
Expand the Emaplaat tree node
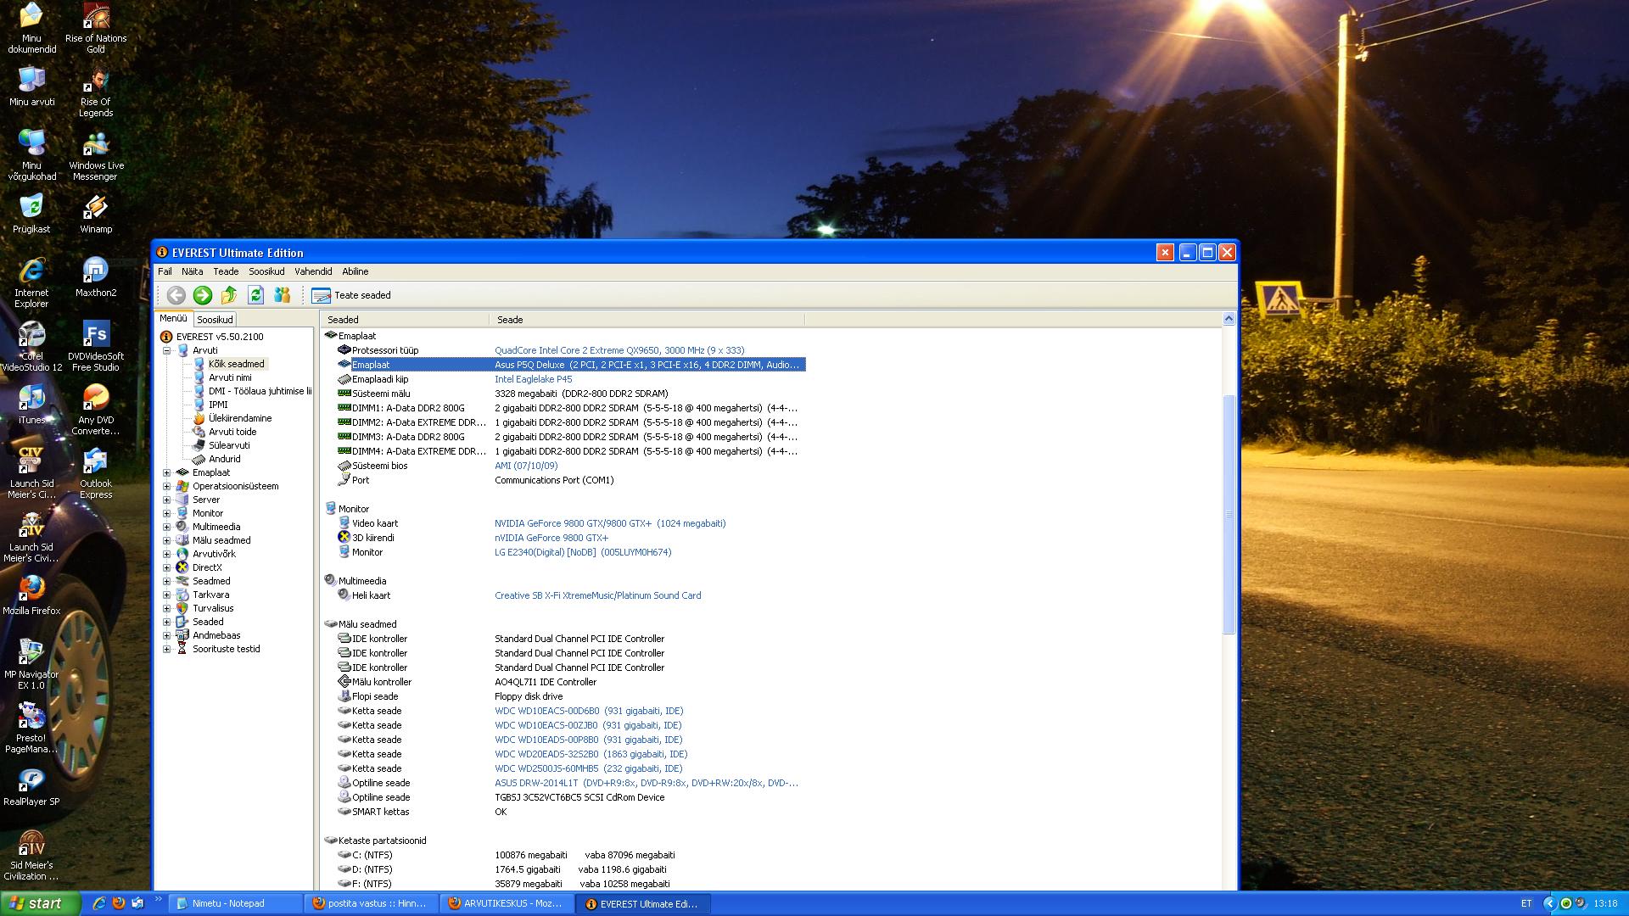[167, 472]
